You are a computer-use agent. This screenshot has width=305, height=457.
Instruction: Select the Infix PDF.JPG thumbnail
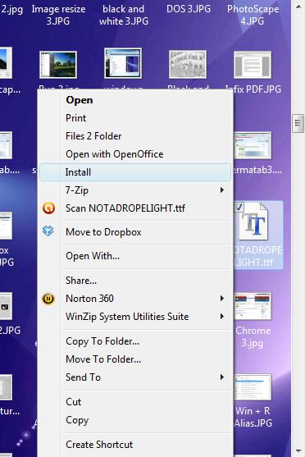tap(253, 65)
